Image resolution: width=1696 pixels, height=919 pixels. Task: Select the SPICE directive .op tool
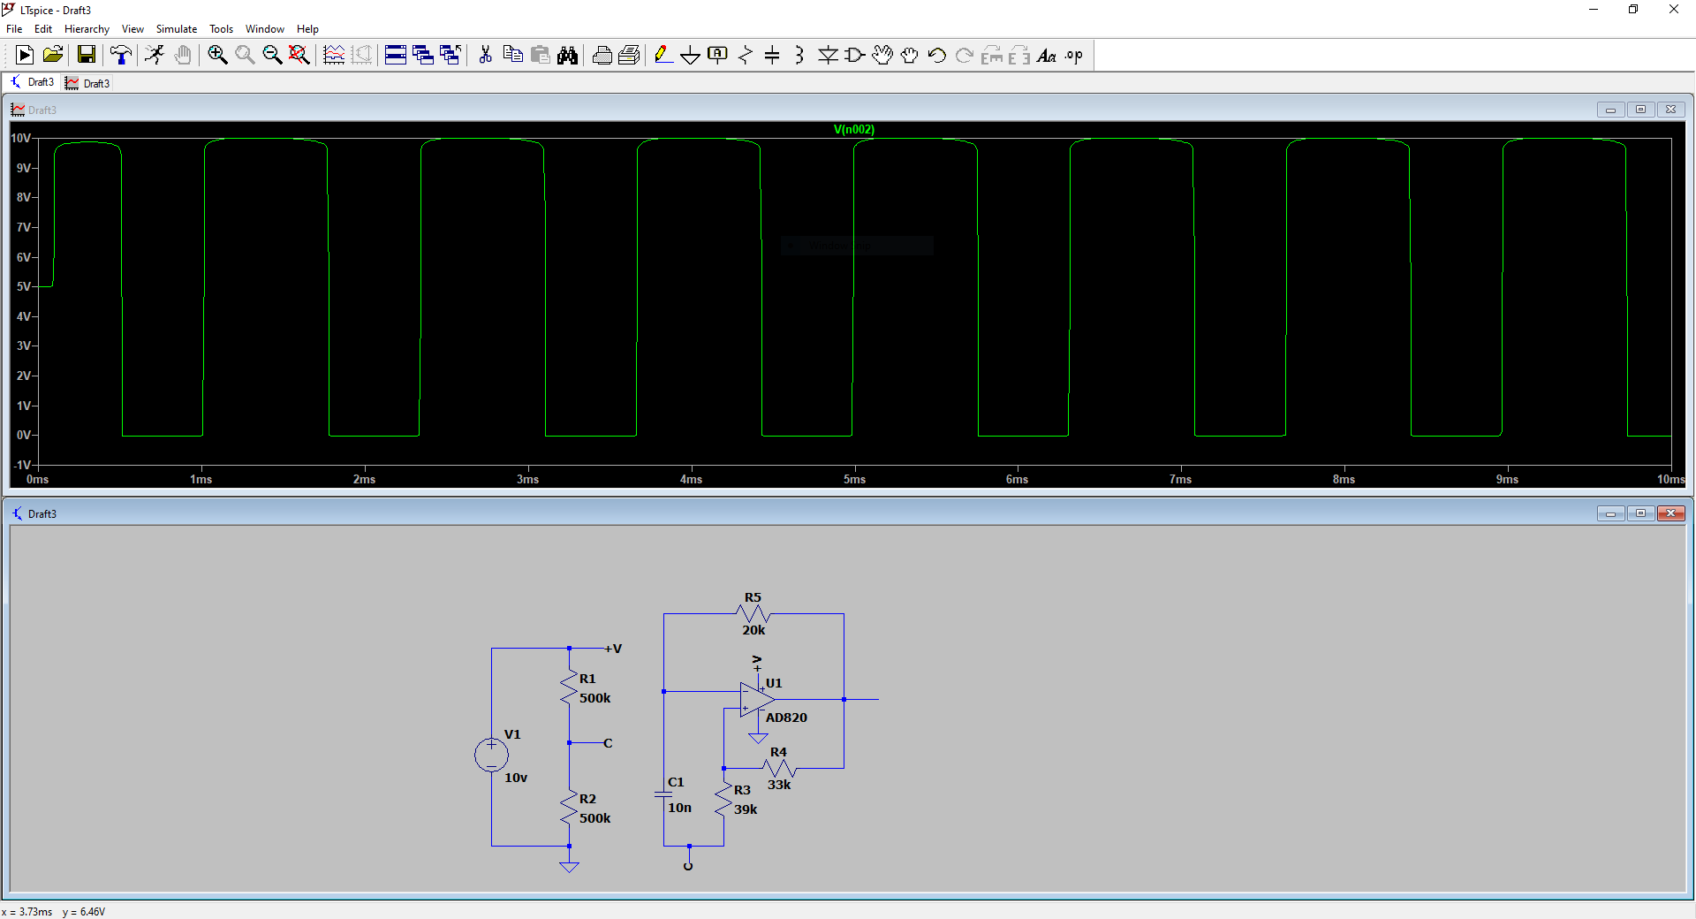(1074, 56)
